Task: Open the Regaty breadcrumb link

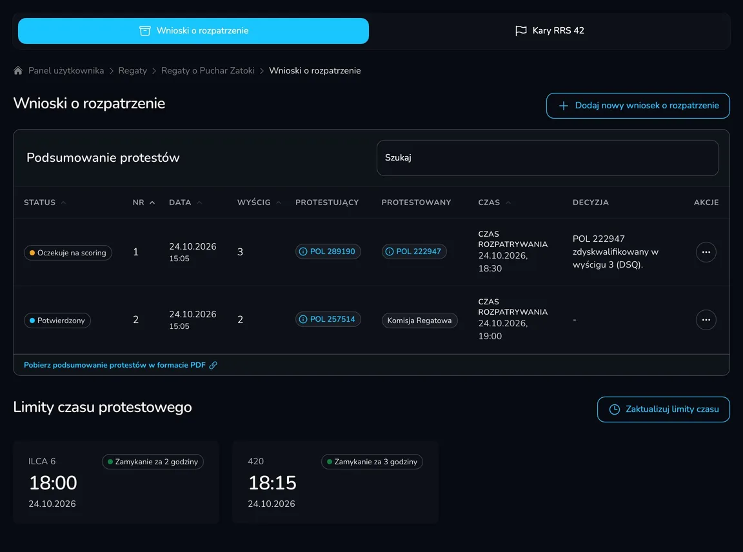Action: click(x=133, y=70)
